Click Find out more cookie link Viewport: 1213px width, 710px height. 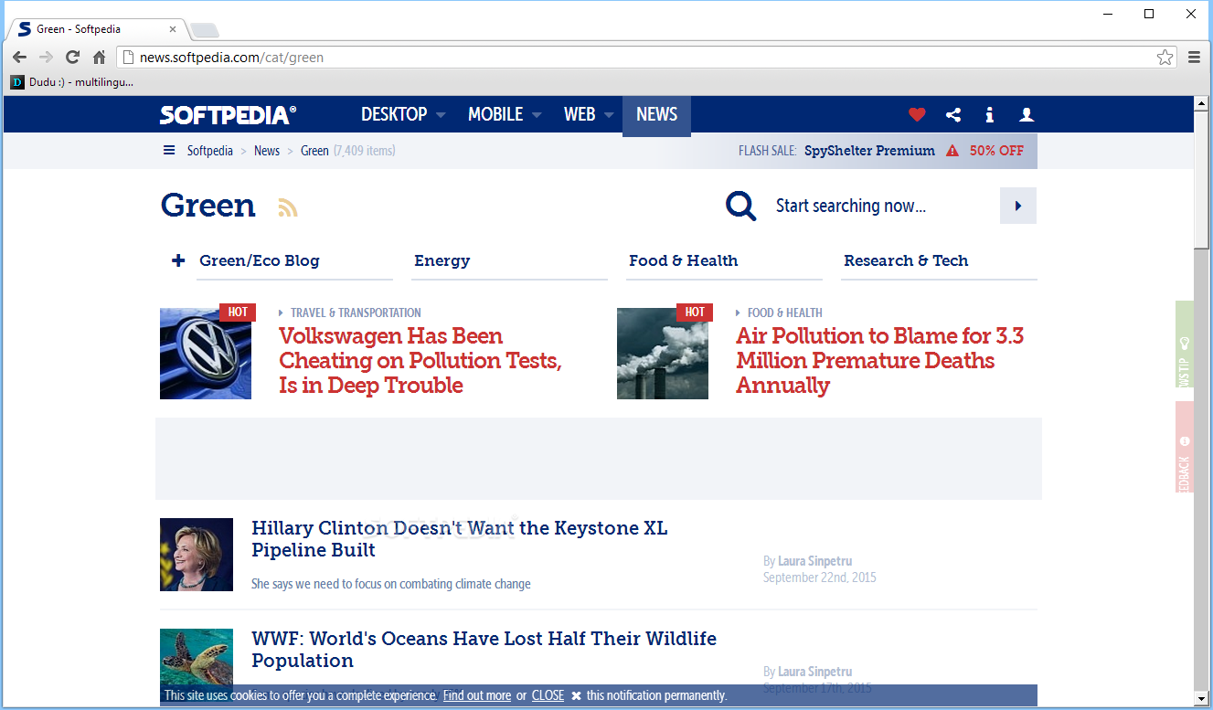click(x=477, y=695)
